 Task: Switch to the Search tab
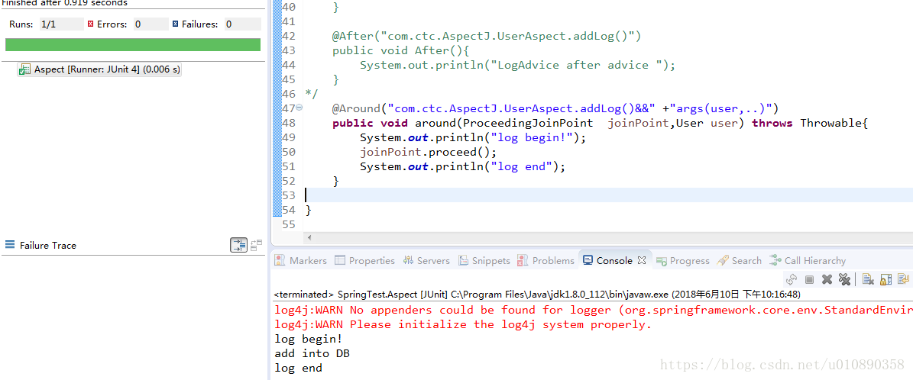point(740,261)
